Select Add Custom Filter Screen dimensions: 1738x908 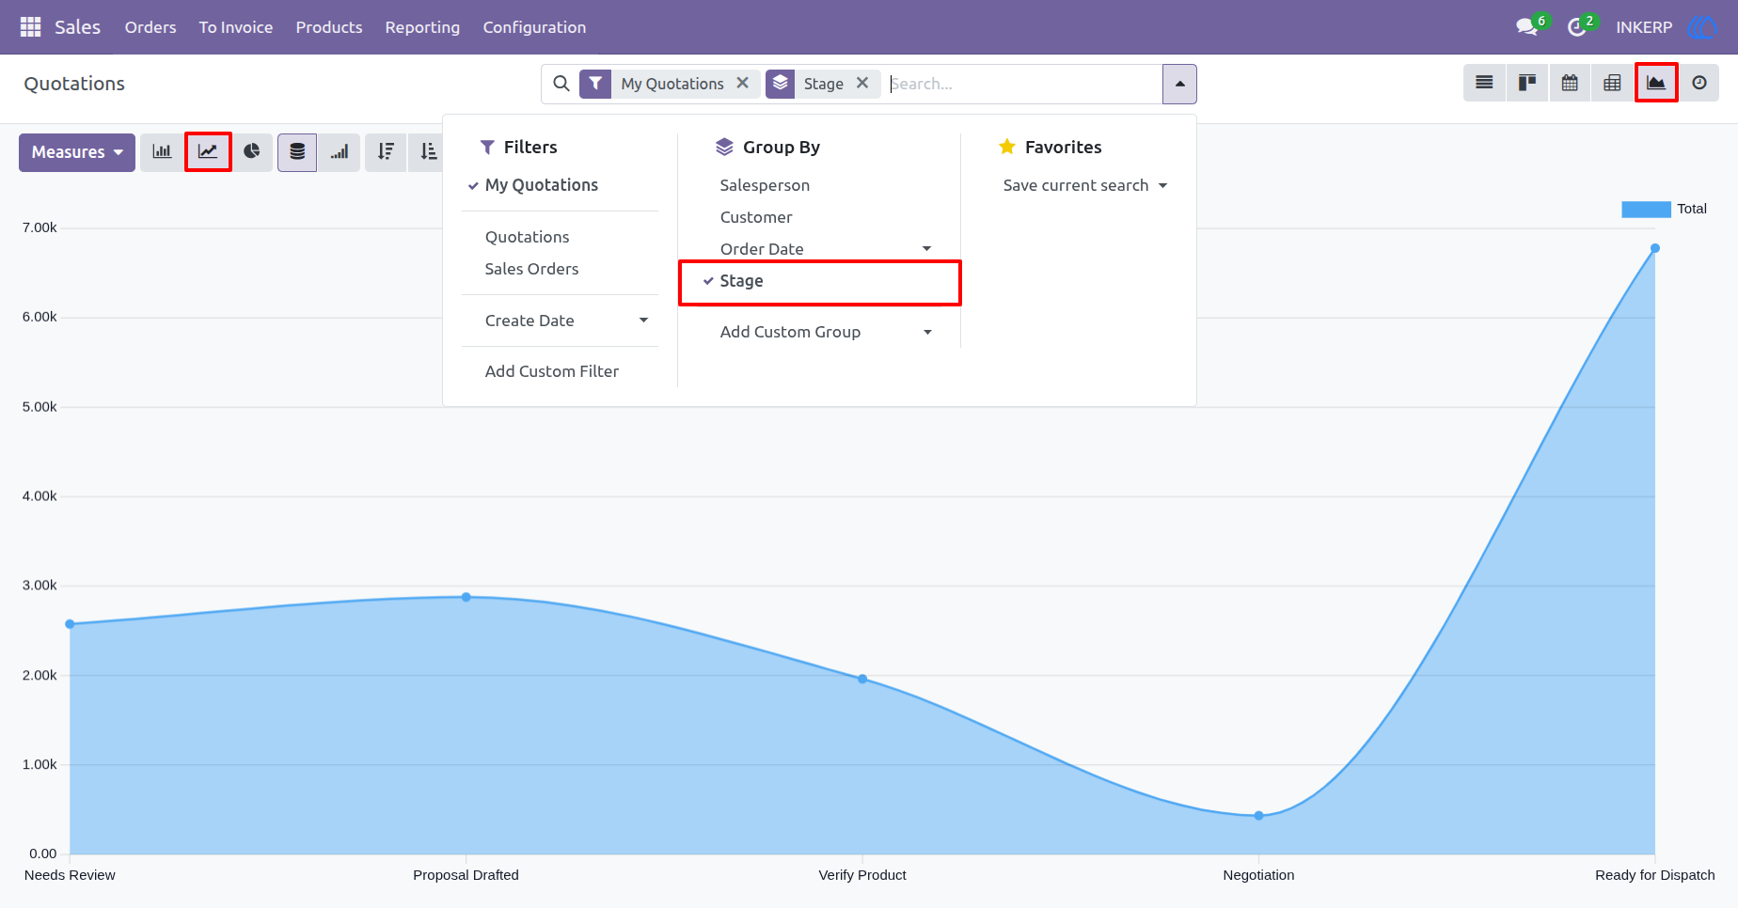point(552,371)
